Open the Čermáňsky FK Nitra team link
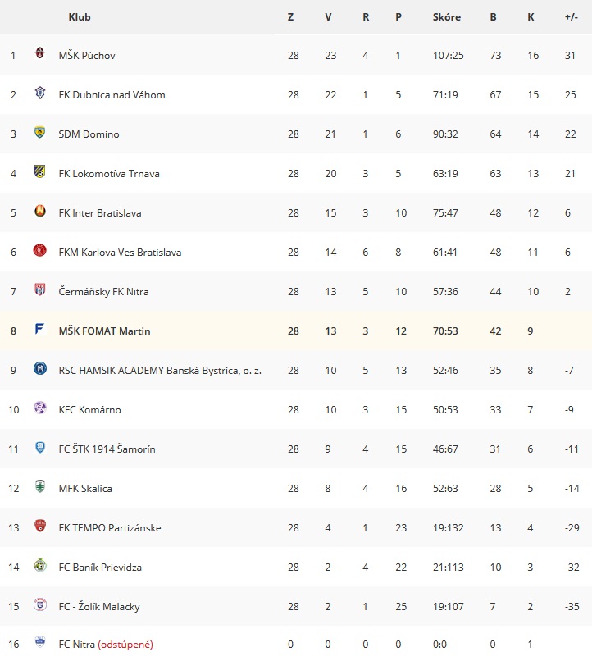The height and width of the screenshot is (661, 592). 103,292
